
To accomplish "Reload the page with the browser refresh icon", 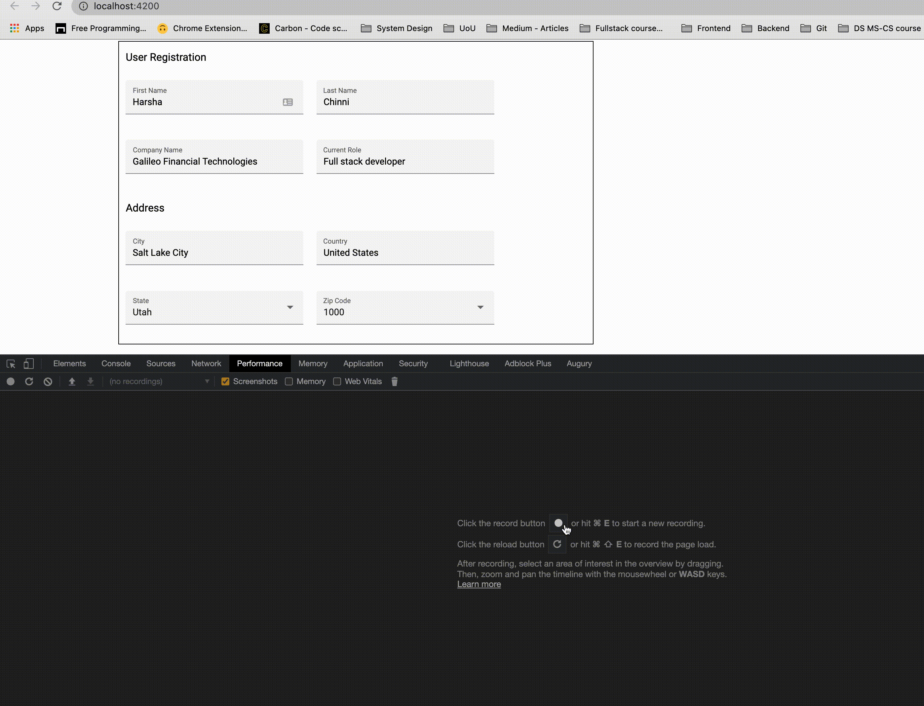I will (x=57, y=6).
